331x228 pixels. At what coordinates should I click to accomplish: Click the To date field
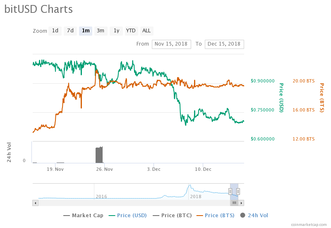tap(224, 44)
